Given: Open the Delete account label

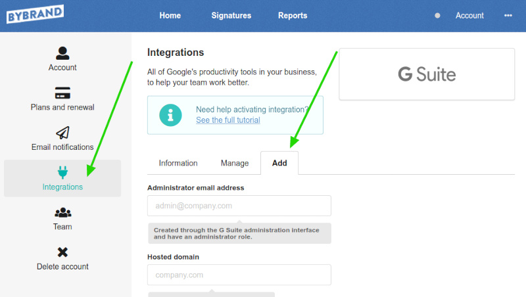Looking at the screenshot, I should 62,267.
